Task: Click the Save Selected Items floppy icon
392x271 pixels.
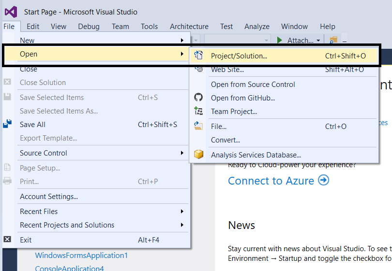Action: pyautogui.click(x=7, y=97)
